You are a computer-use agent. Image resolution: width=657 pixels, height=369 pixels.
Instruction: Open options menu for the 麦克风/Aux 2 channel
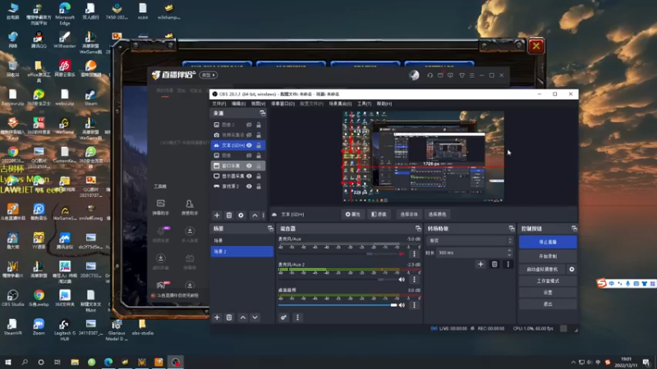(x=415, y=280)
